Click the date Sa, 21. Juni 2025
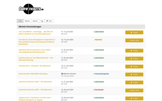This screenshot has height=101, width=162. click(x=67, y=66)
